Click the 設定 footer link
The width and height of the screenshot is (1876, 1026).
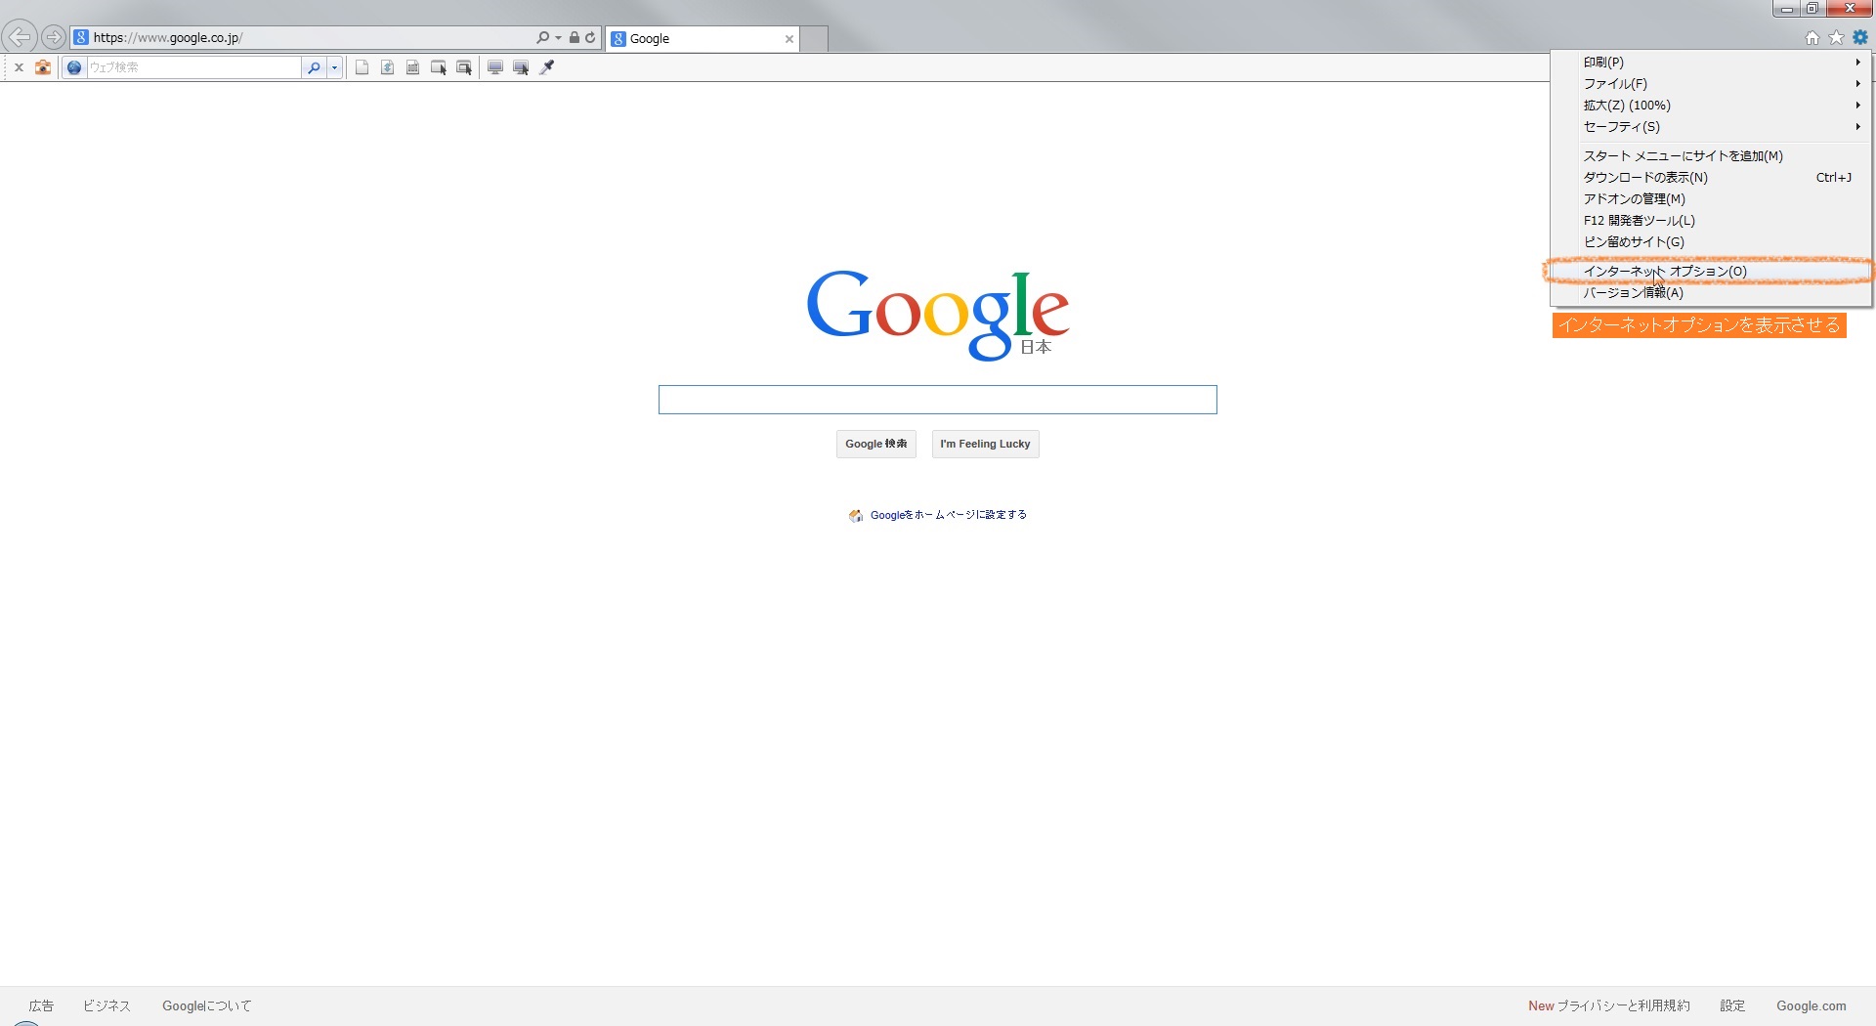pyautogui.click(x=1732, y=1005)
